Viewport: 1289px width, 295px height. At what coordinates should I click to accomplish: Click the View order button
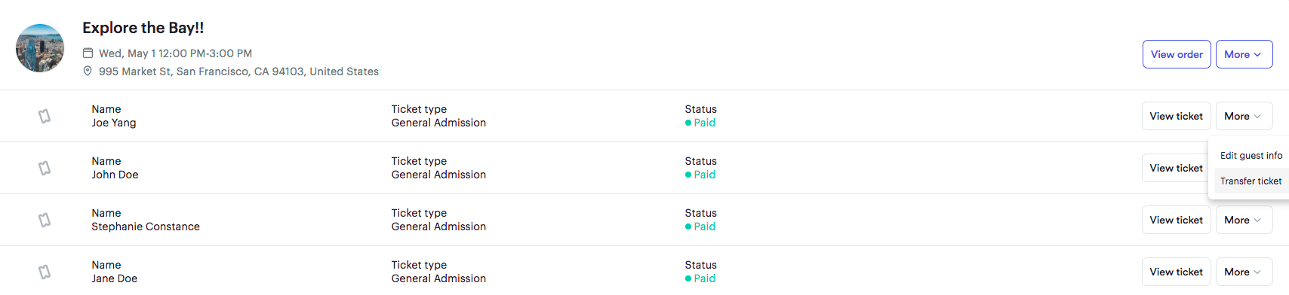(1177, 54)
